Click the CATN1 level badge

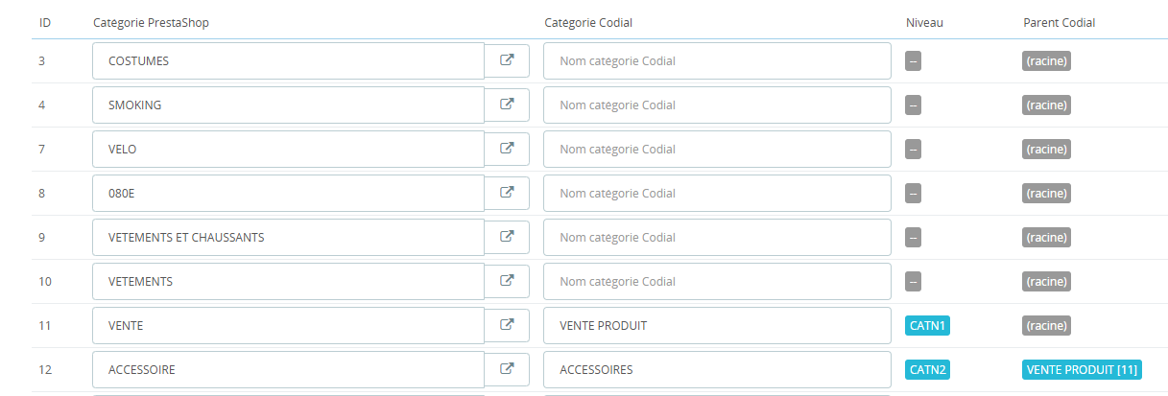click(927, 325)
